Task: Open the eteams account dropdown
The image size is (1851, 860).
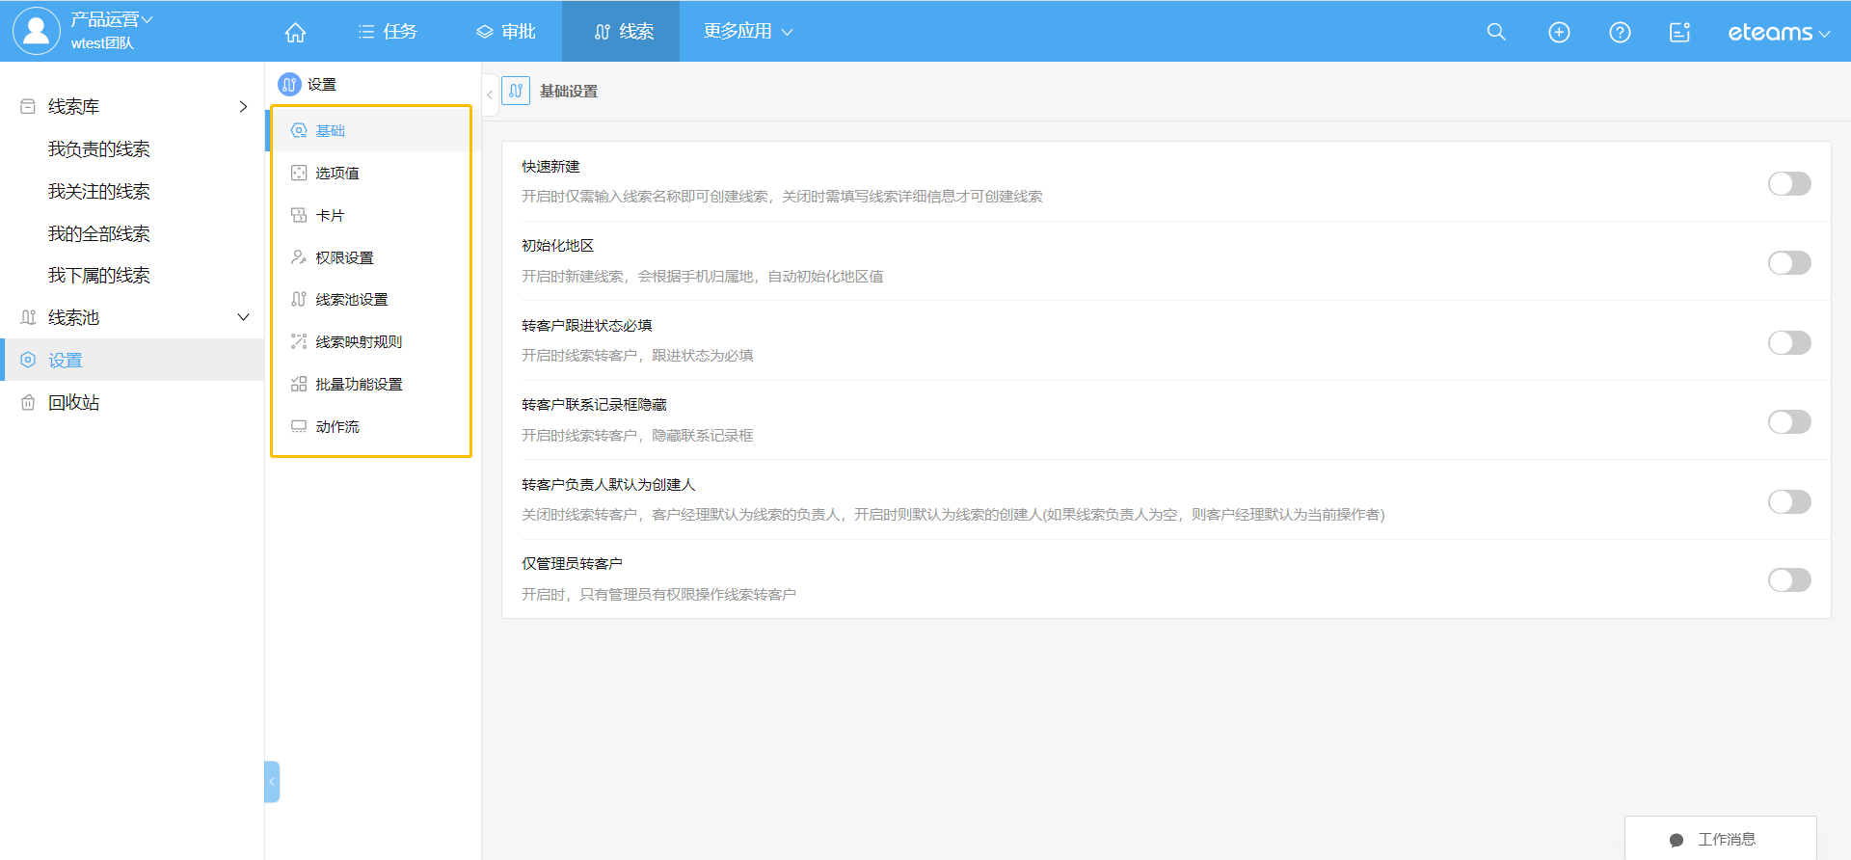Action: pyautogui.click(x=1778, y=33)
